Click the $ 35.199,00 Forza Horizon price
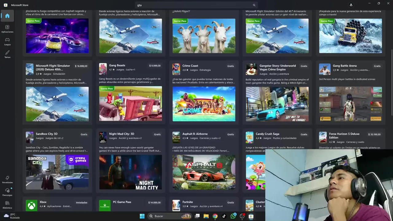 (374, 134)
